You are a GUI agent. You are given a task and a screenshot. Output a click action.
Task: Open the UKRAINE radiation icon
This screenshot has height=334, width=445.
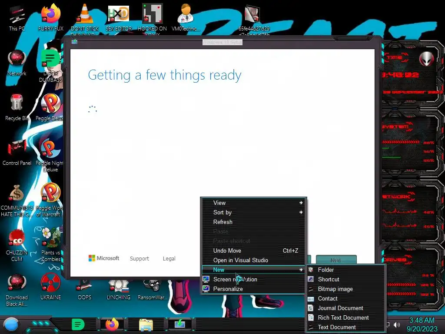(50, 287)
